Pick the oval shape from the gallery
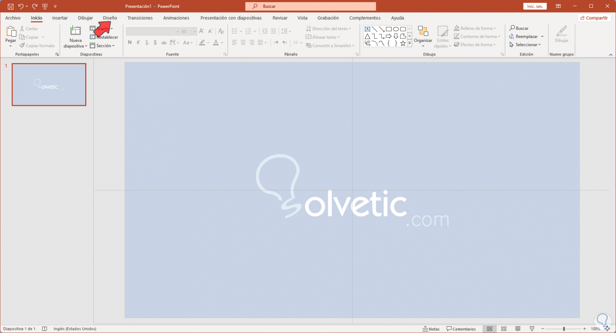Image resolution: width=616 pixels, height=333 pixels. pyautogui.click(x=396, y=29)
